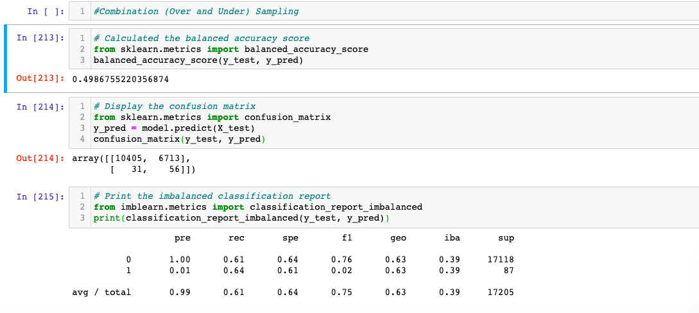Click the 'sup' column header
Viewport: 699px width, 313px height.
[x=506, y=238]
